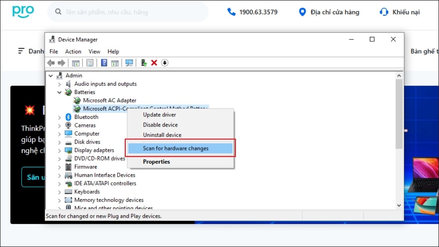This screenshot has width=439, height=247.
Task: Select the Cameras webcam icon in the tree
Action: (68, 125)
